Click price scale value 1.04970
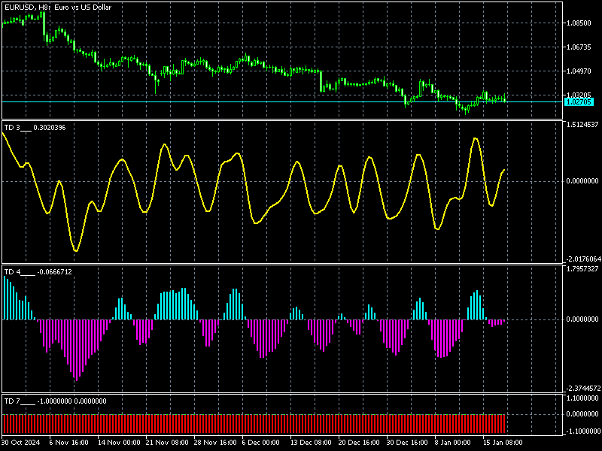Viewport: 602px width, 451px height. point(579,71)
